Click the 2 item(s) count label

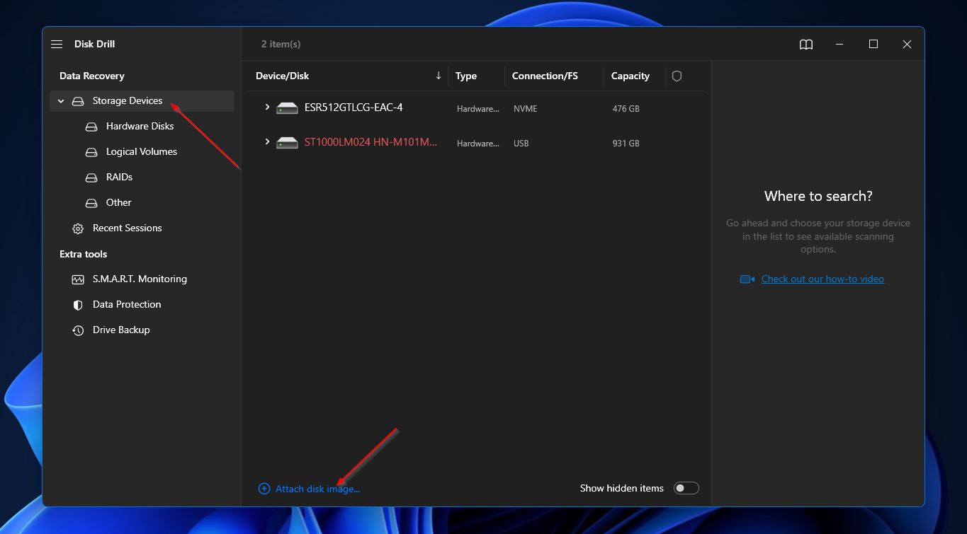281,44
